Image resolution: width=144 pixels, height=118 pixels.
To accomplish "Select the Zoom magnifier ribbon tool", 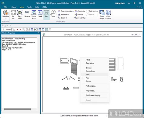I will pos(53,14).
